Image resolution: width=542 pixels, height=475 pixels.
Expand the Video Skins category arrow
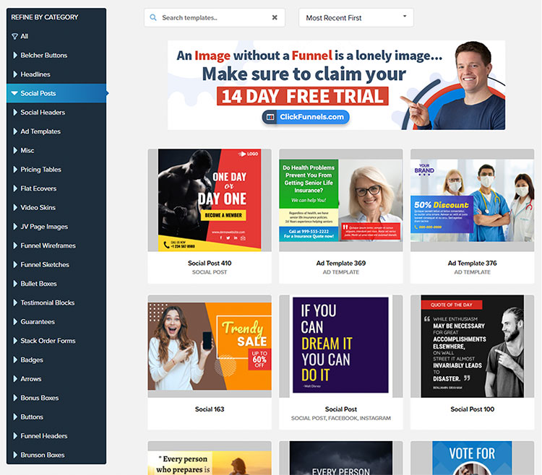click(x=15, y=207)
